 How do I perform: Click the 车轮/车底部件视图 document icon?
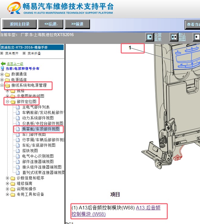pyautogui.click(x=18, y=145)
